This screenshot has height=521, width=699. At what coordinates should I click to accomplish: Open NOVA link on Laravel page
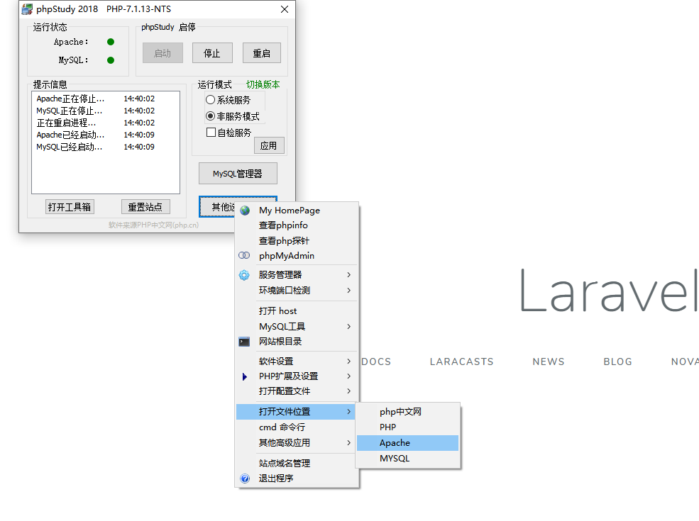click(x=685, y=362)
